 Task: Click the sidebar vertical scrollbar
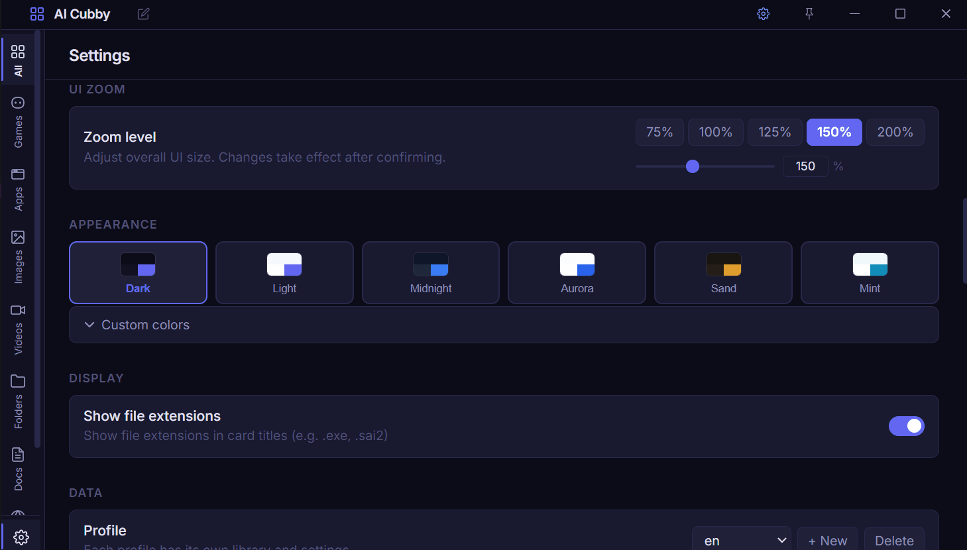(x=38, y=239)
